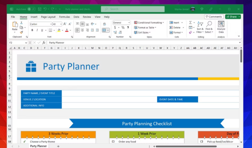The image size is (252, 148).
Task: Click Increase Font Size icon
Action: 65,24
